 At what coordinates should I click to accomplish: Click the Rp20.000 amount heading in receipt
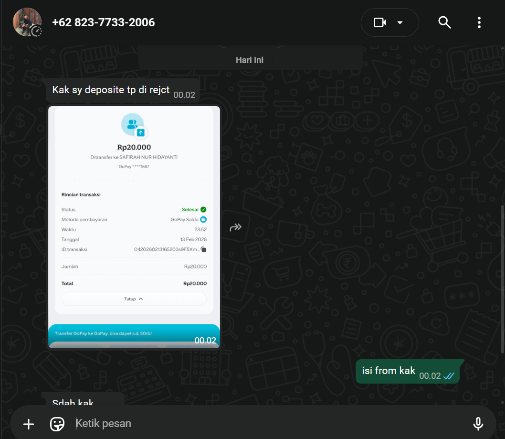[x=134, y=147]
